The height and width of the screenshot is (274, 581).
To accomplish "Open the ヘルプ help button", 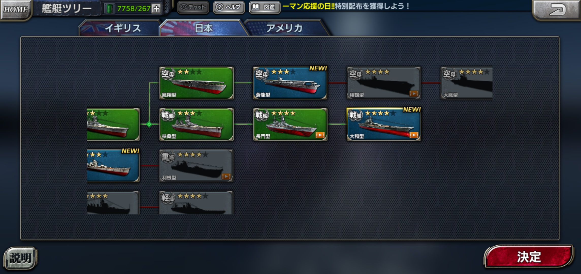I will click(x=229, y=7).
